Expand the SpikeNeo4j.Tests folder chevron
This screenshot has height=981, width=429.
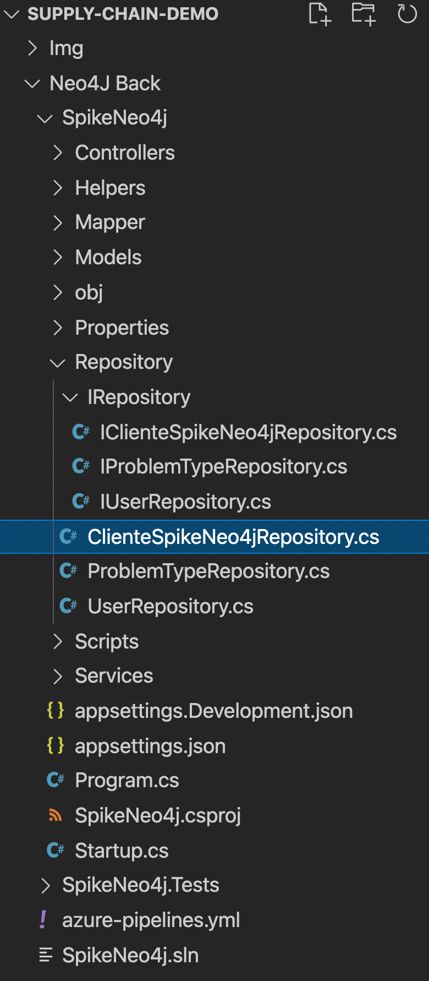click(46, 885)
